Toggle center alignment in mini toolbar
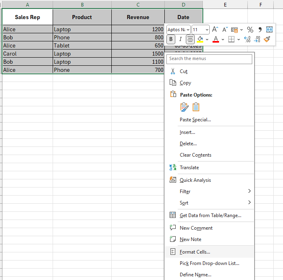Screen dimensions: 283x280 coord(190,39)
